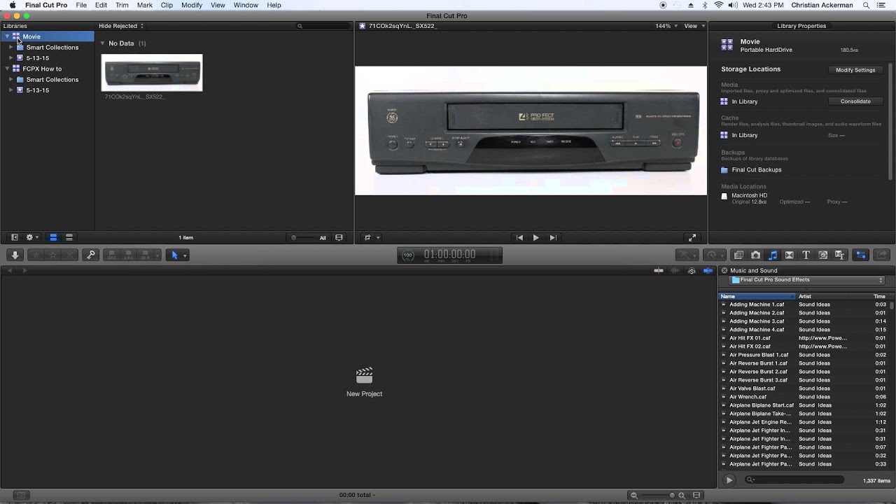Screen dimensions: 896x504
Task: Mark clip as favorite with filled star
Action: coord(37,255)
